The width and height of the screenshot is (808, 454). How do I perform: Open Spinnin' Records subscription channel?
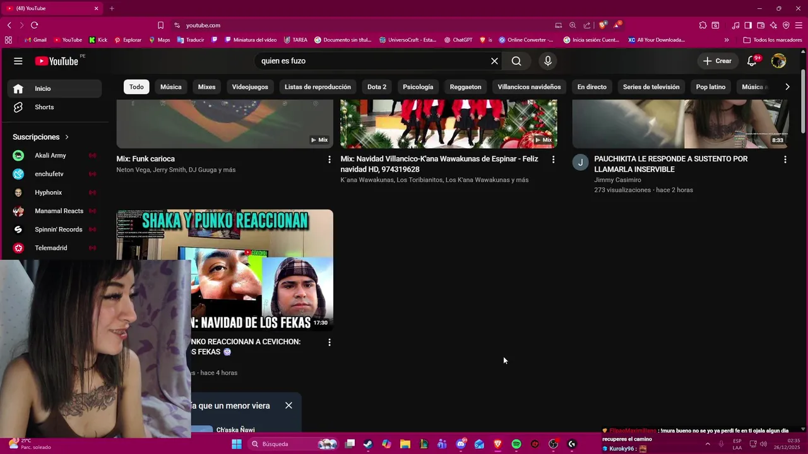(54, 230)
